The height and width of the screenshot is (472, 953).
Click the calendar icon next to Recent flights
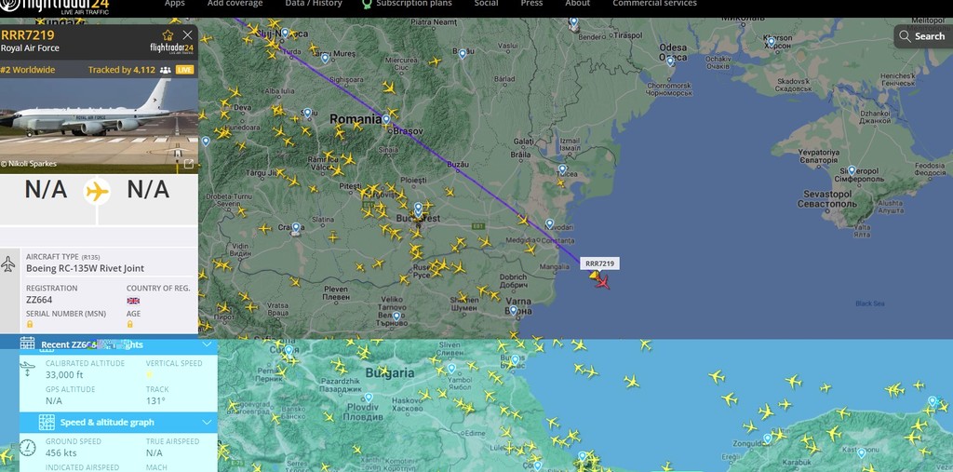point(27,344)
